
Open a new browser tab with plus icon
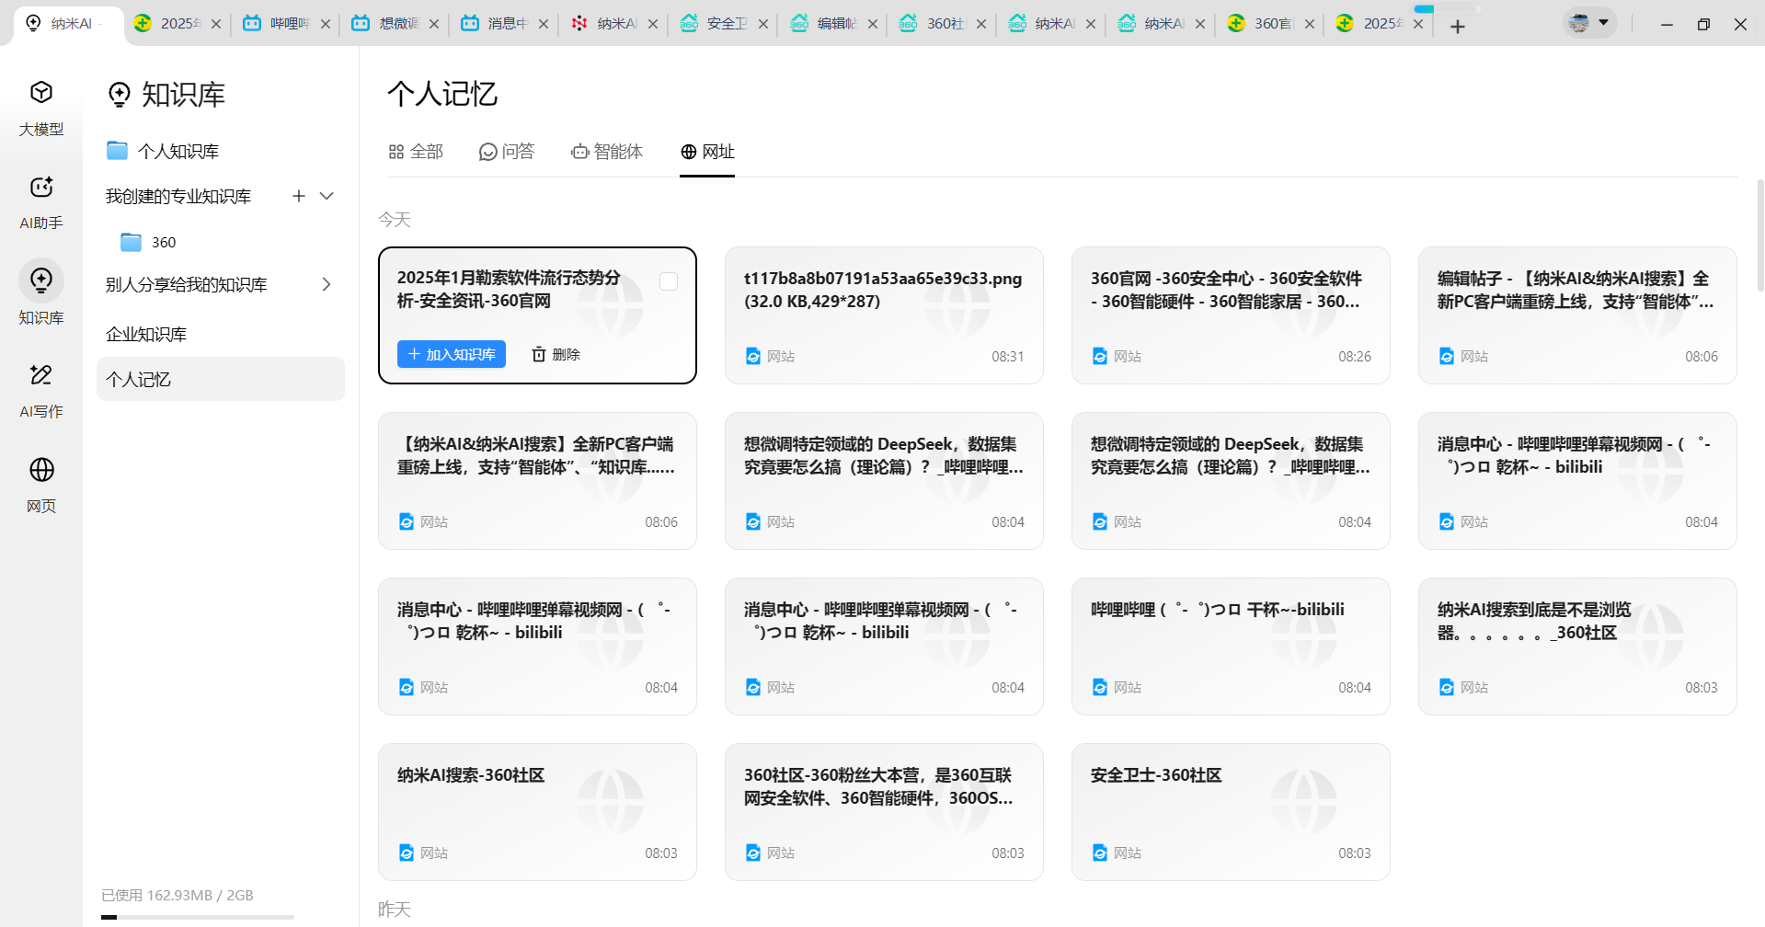(1458, 26)
